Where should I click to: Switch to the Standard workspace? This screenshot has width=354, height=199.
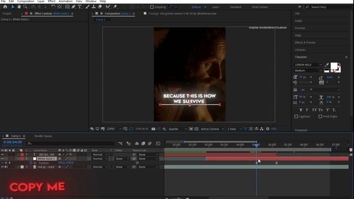point(235,7)
